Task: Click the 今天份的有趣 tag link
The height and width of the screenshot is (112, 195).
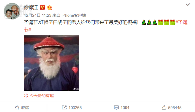Action: (x=42, y=96)
